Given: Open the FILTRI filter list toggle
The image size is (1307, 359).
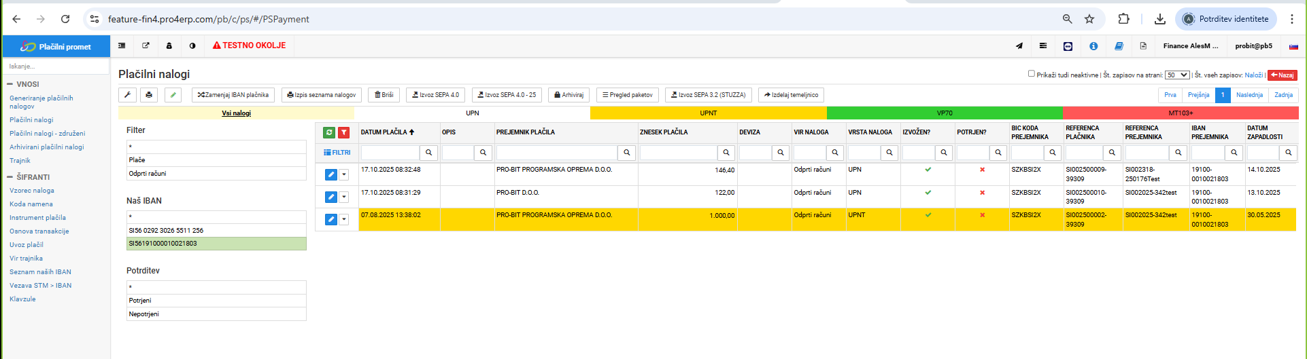Looking at the screenshot, I should [337, 153].
